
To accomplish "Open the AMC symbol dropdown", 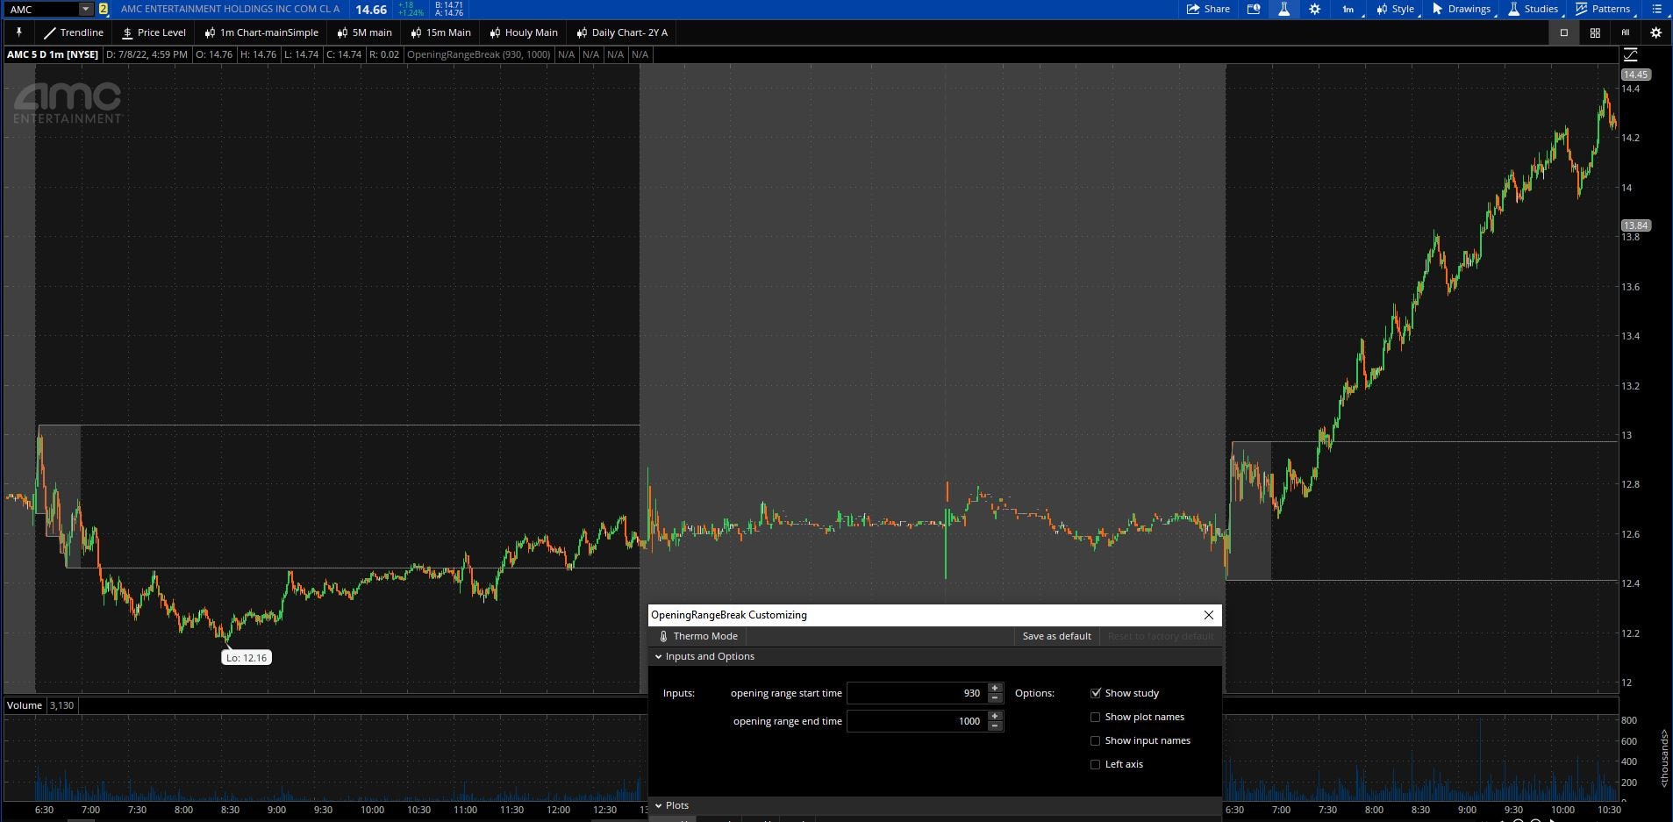I will (x=84, y=10).
